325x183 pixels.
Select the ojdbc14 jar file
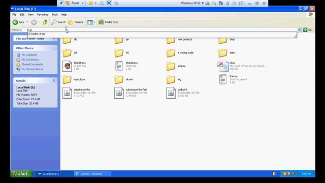(x=183, y=93)
